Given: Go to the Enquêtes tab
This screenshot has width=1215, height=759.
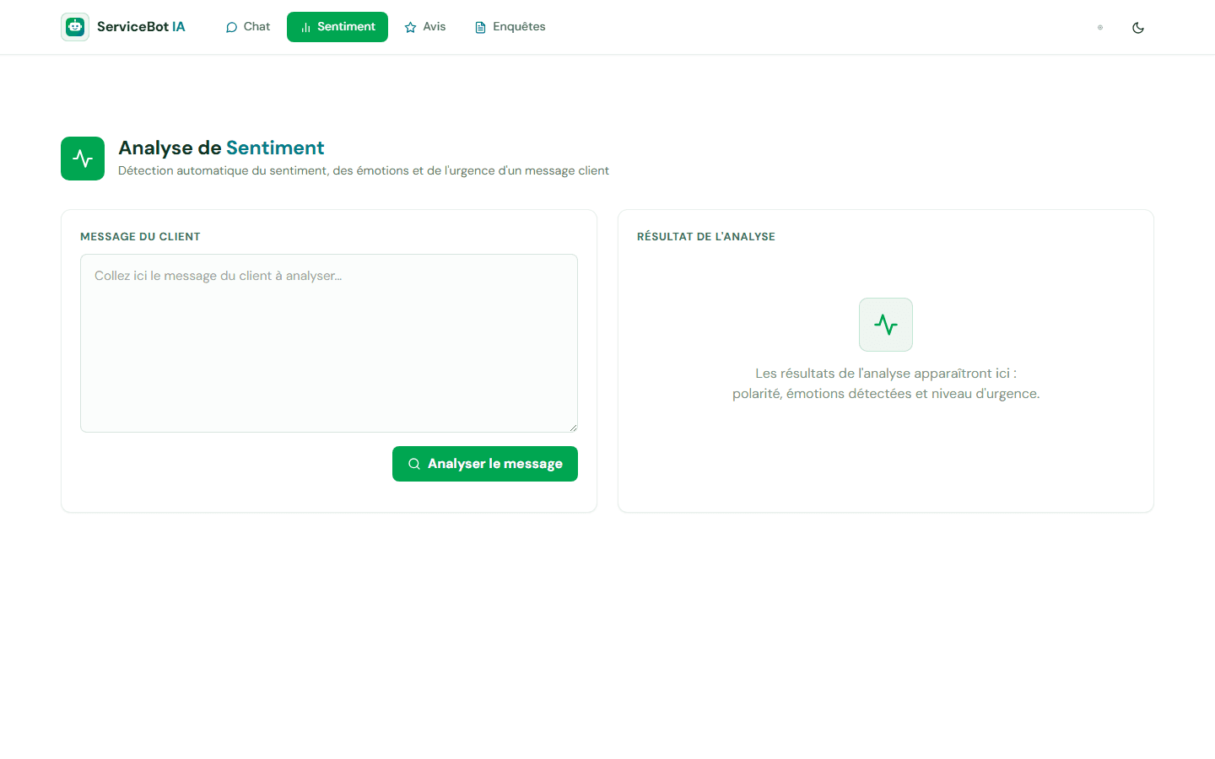Looking at the screenshot, I should [510, 27].
